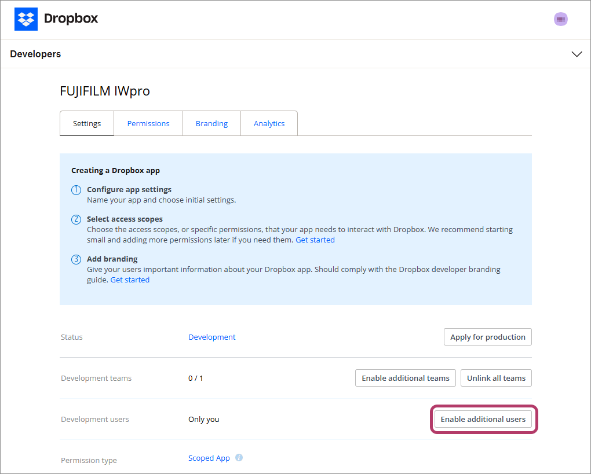Follow Get started link under Add branding

[130, 280]
